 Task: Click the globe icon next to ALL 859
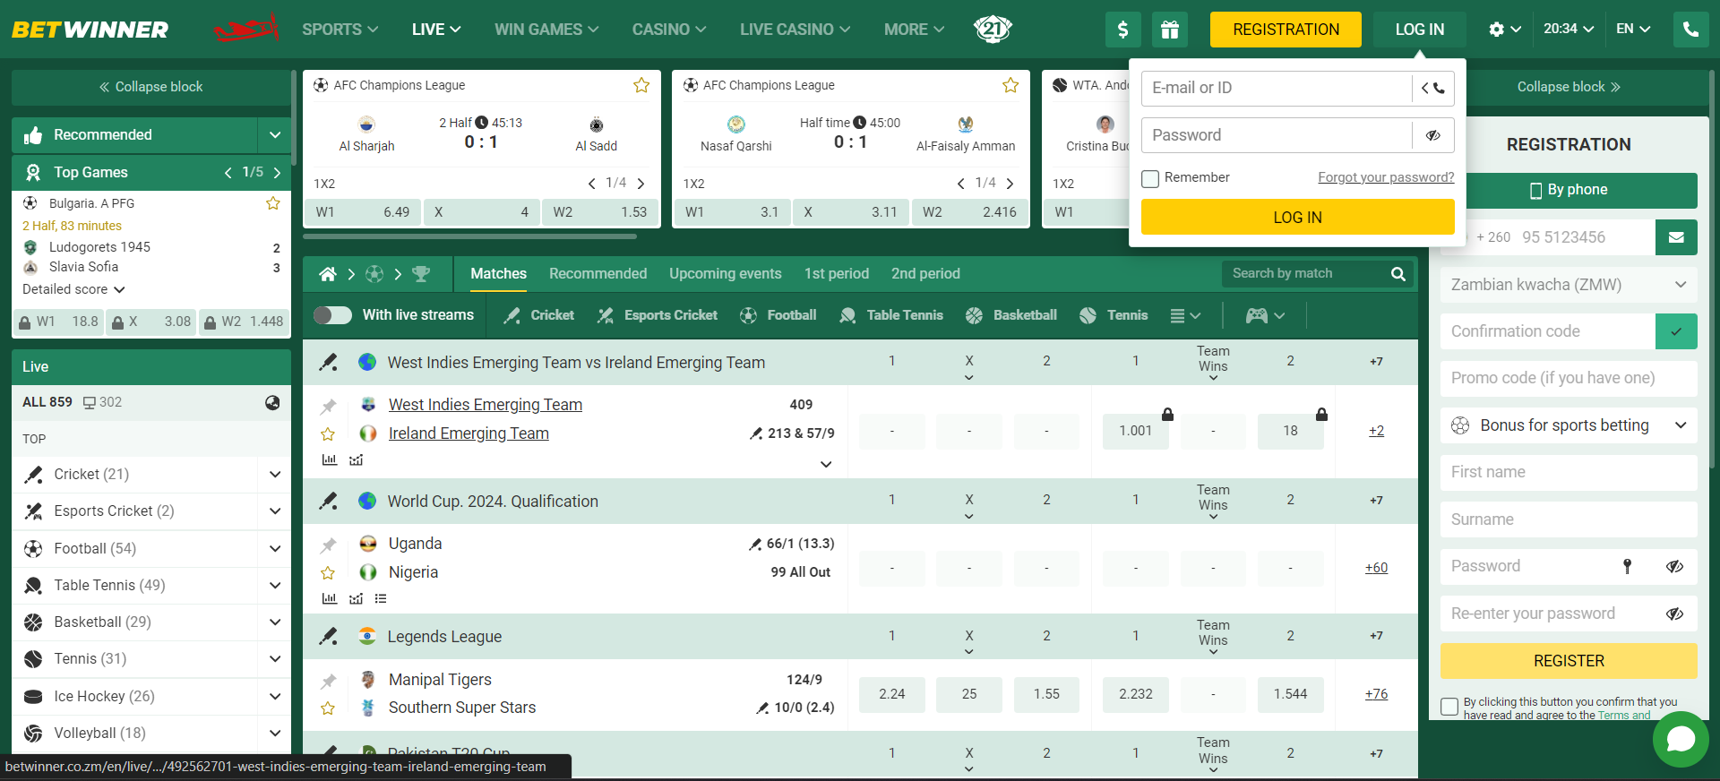pyautogui.click(x=272, y=402)
